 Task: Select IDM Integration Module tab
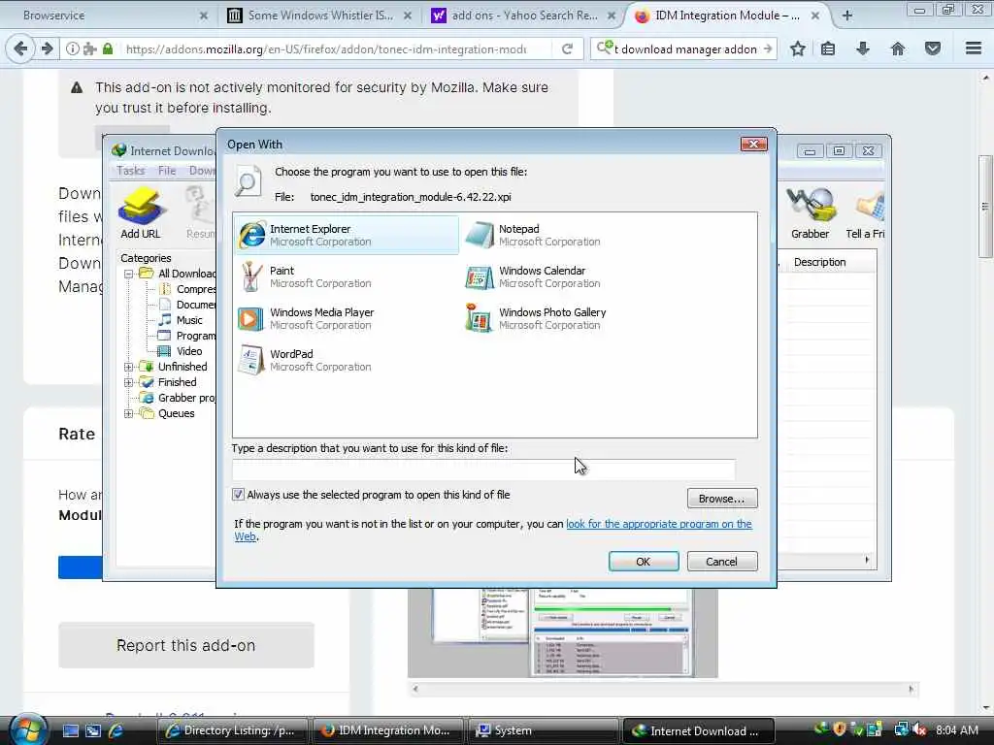coord(726,16)
